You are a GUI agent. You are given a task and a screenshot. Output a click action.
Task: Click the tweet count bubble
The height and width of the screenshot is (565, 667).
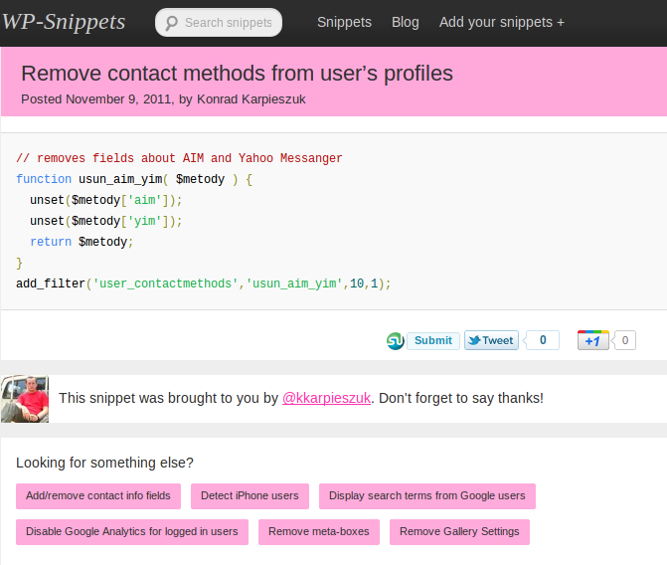tap(543, 340)
